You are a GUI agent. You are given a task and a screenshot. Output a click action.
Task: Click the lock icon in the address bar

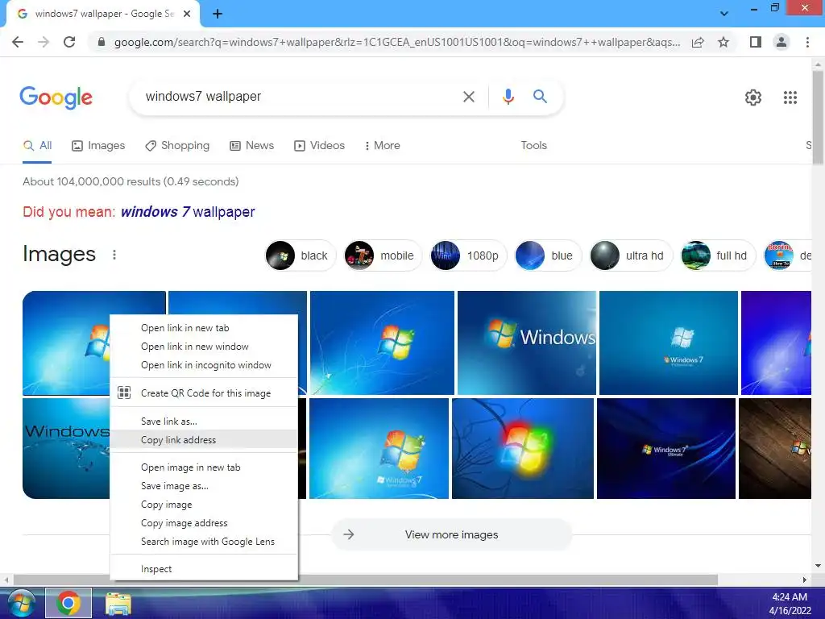coord(102,42)
